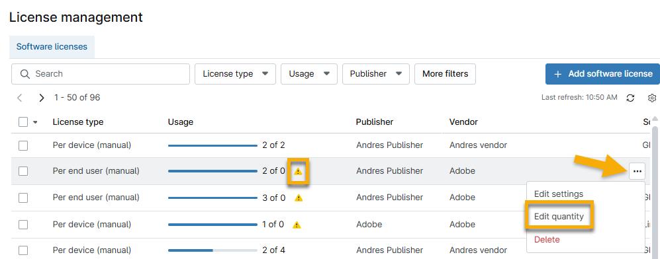Choose Edit settings from the menu
This screenshot has width=660, height=259.
559,194
